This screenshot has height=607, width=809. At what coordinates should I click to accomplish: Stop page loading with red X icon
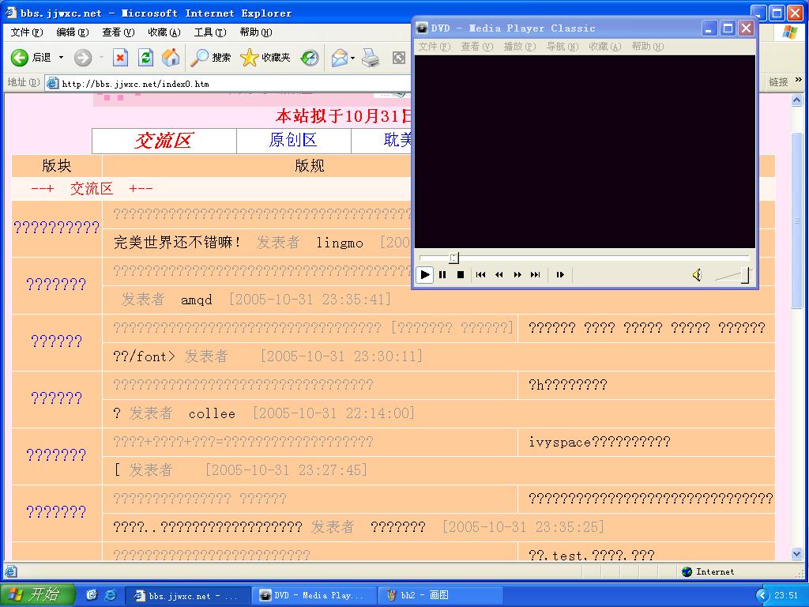(120, 57)
